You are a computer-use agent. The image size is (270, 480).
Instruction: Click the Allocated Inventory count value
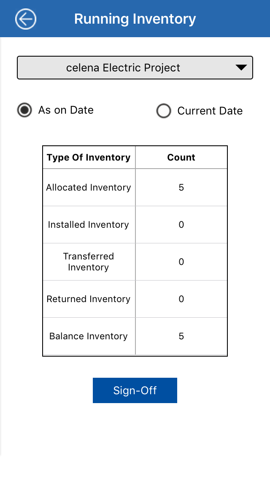181,188
